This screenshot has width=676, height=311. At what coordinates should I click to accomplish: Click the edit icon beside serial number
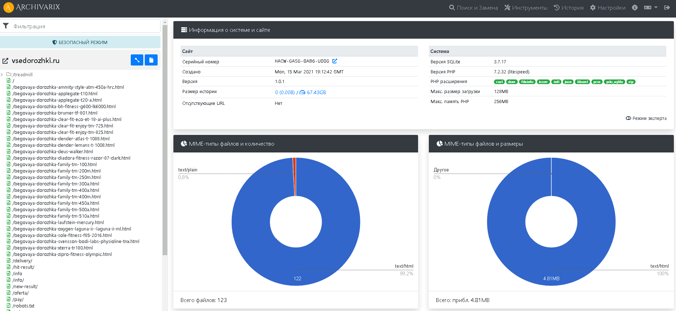pyautogui.click(x=335, y=61)
